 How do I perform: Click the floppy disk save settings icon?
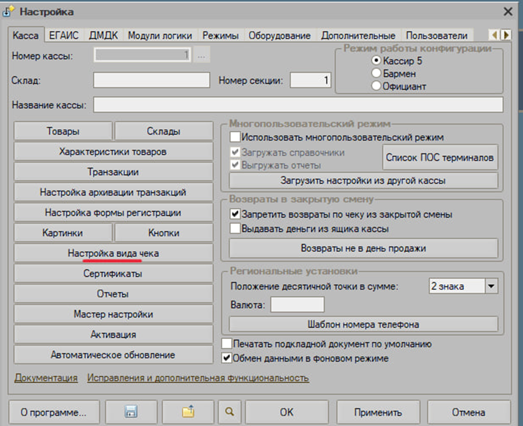(x=131, y=412)
